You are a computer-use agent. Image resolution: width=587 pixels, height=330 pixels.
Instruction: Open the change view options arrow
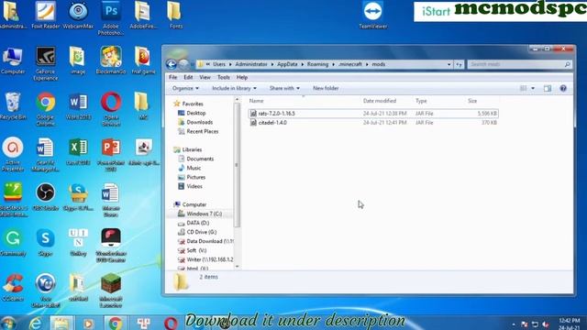pyautogui.click(x=533, y=88)
